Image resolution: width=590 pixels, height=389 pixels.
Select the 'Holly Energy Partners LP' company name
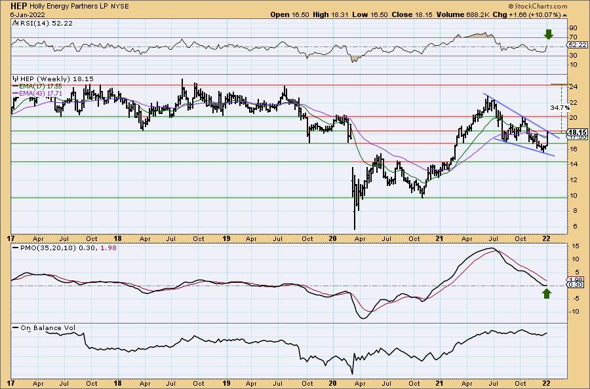(x=68, y=7)
